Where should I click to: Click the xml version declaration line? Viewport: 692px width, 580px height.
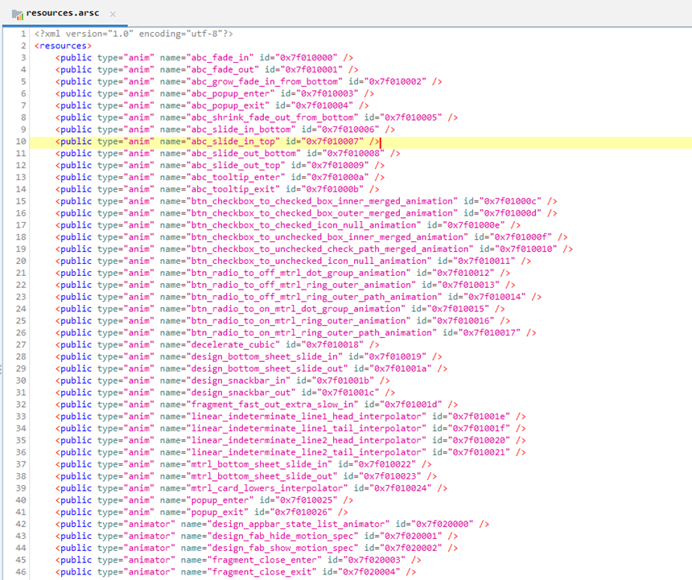(134, 34)
